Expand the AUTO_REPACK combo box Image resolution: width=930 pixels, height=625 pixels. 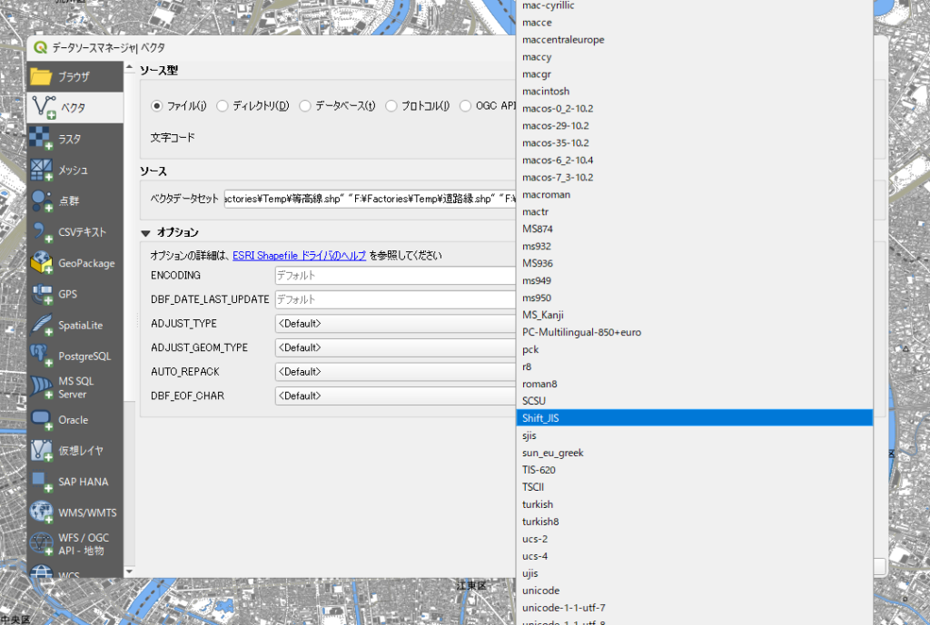point(395,372)
